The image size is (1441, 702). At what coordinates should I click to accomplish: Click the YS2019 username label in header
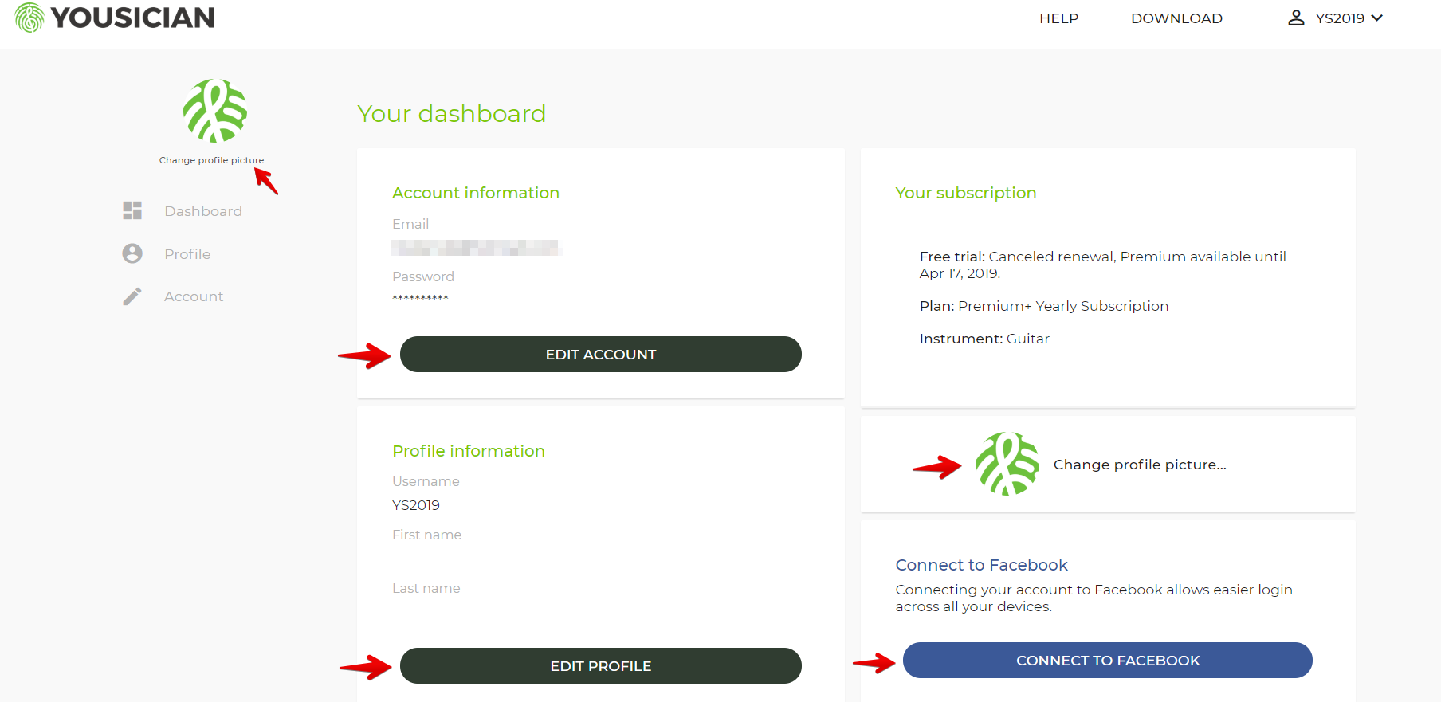(x=1340, y=18)
